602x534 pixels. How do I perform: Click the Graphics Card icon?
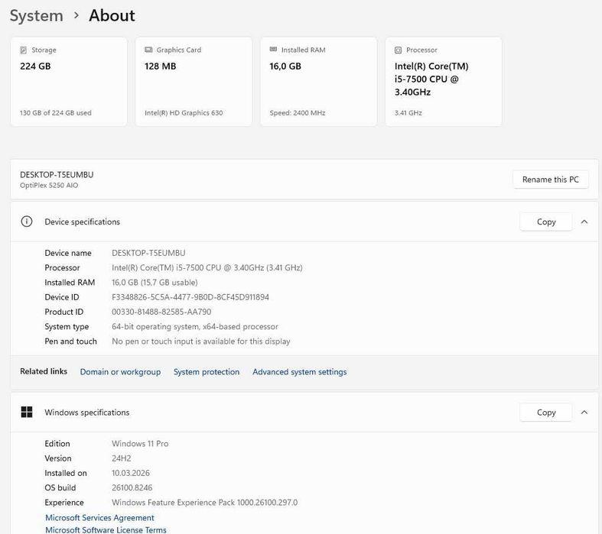tap(148, 50)
